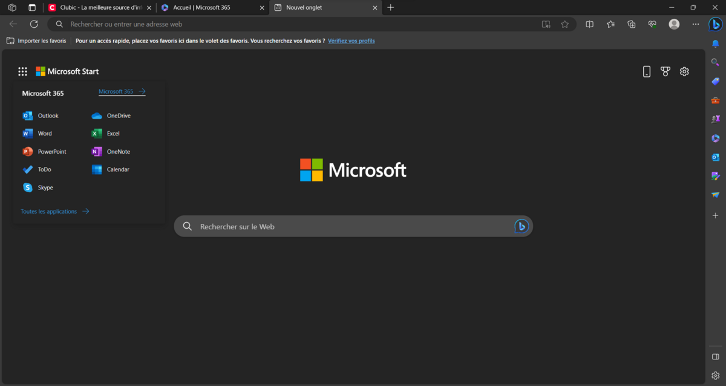Screen dimensions: 726x386
Task: Click Importer les favoris
Action: pos(36,41)
